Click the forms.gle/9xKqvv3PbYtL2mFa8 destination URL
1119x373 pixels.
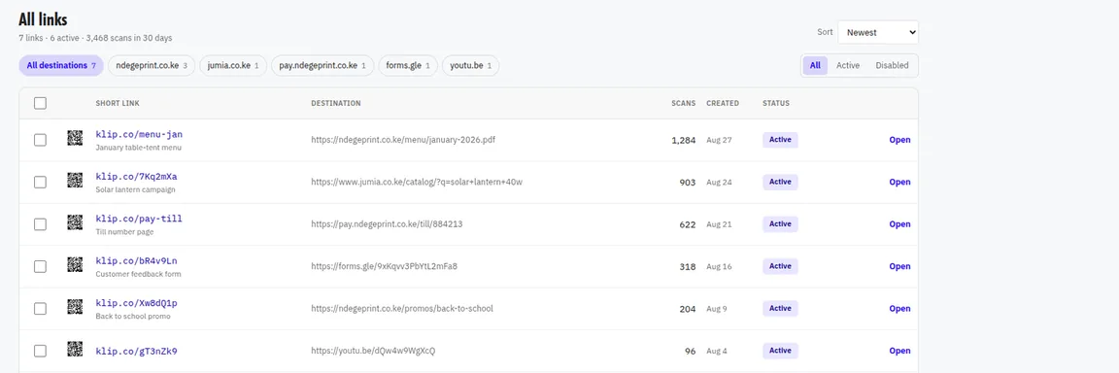tap(384, 266)
